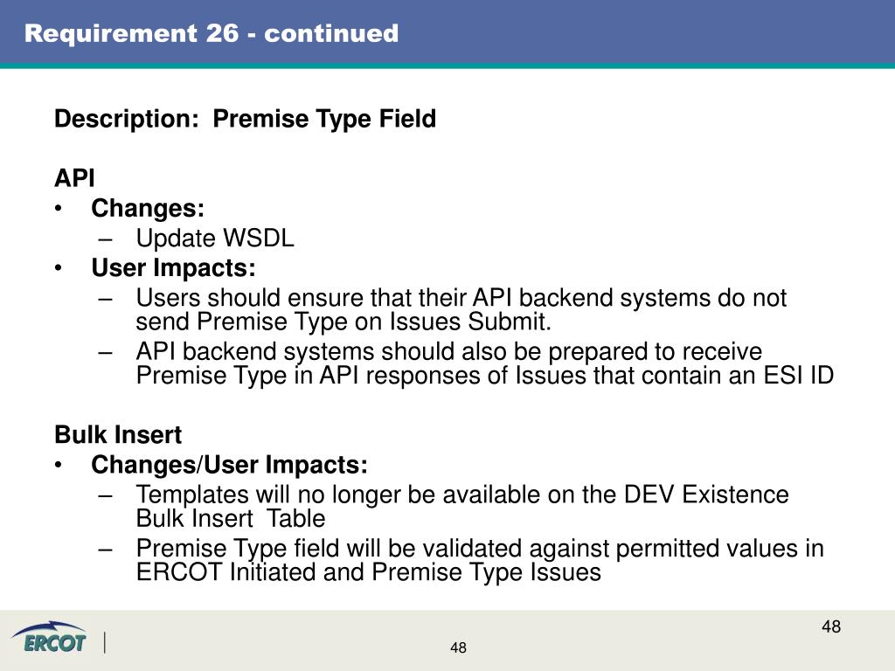Click the Changes: bullet under API

click(x=147, y=208)
